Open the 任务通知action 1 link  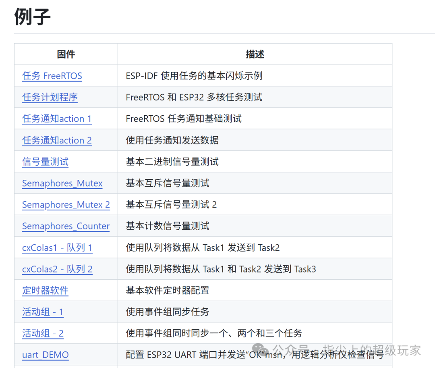(57, 119)
